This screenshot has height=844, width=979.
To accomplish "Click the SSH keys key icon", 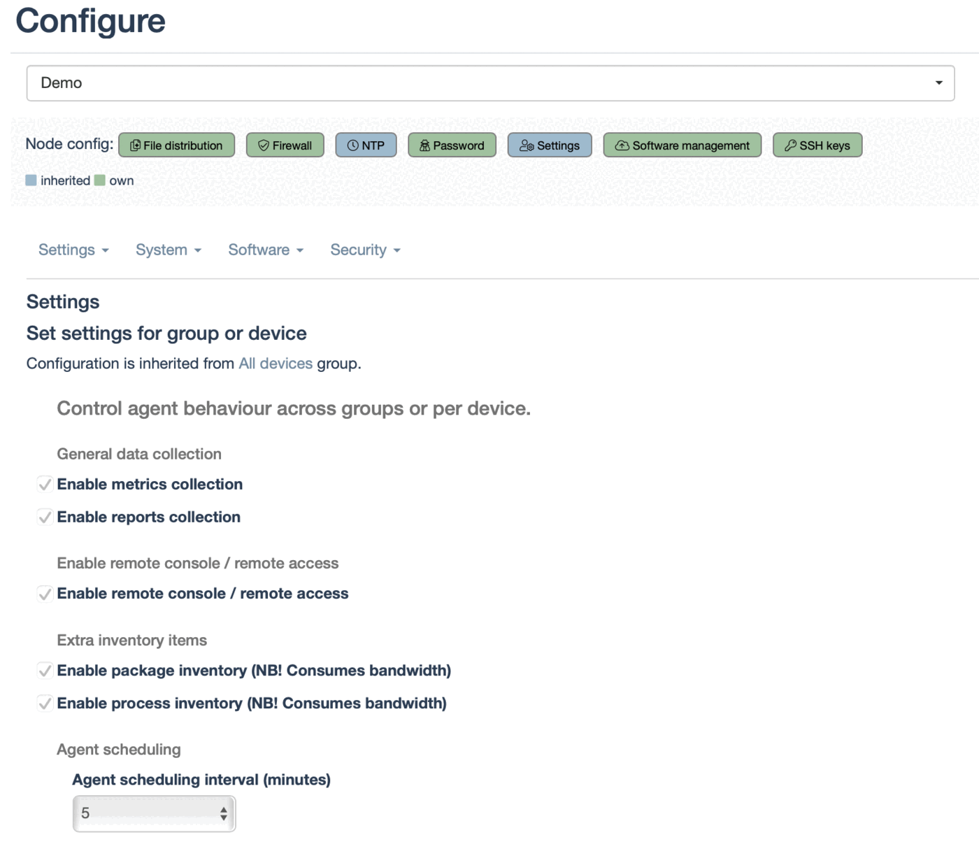I will pos(790,145).
